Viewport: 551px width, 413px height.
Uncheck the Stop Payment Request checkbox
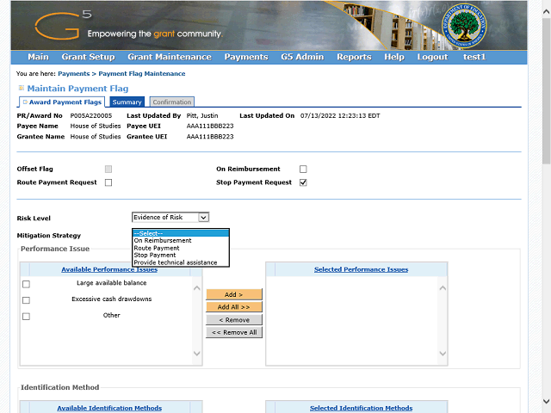pos(303,182)
